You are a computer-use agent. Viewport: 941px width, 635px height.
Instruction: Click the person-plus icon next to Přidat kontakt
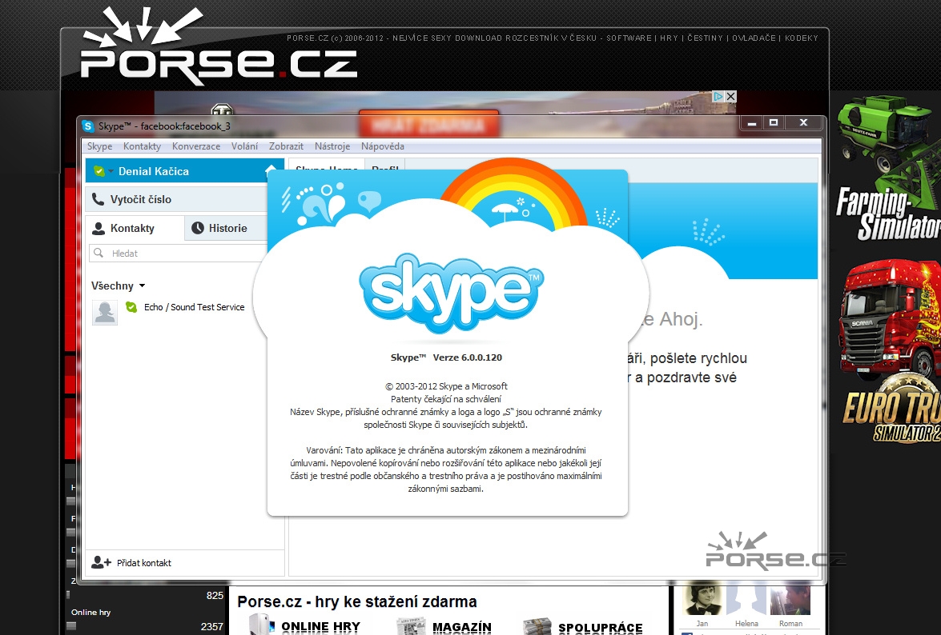(102, 563)
